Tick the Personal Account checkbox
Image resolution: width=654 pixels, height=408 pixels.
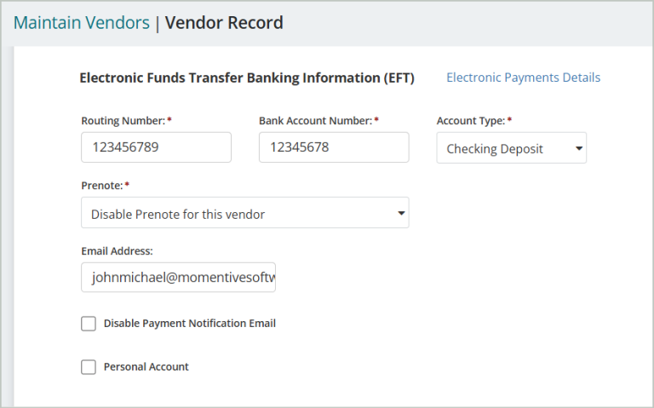pos(89,367)
